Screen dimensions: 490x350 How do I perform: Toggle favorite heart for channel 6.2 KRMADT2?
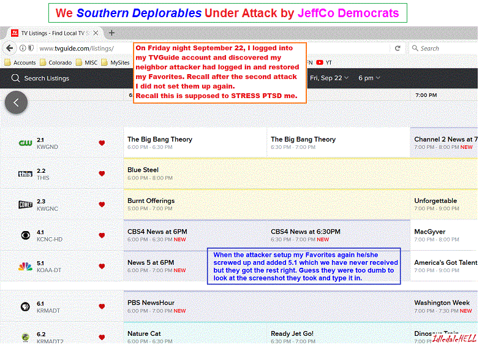tap(102, 337)
